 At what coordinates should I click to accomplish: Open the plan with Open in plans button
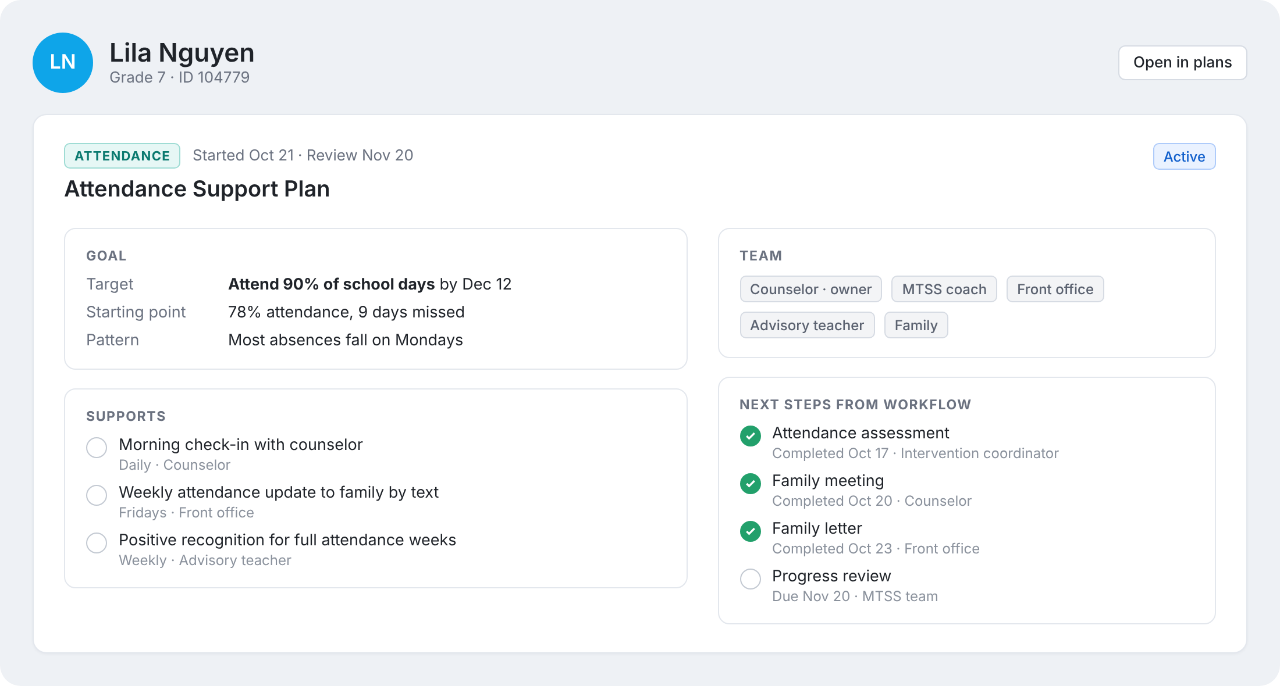[1182, 63]
